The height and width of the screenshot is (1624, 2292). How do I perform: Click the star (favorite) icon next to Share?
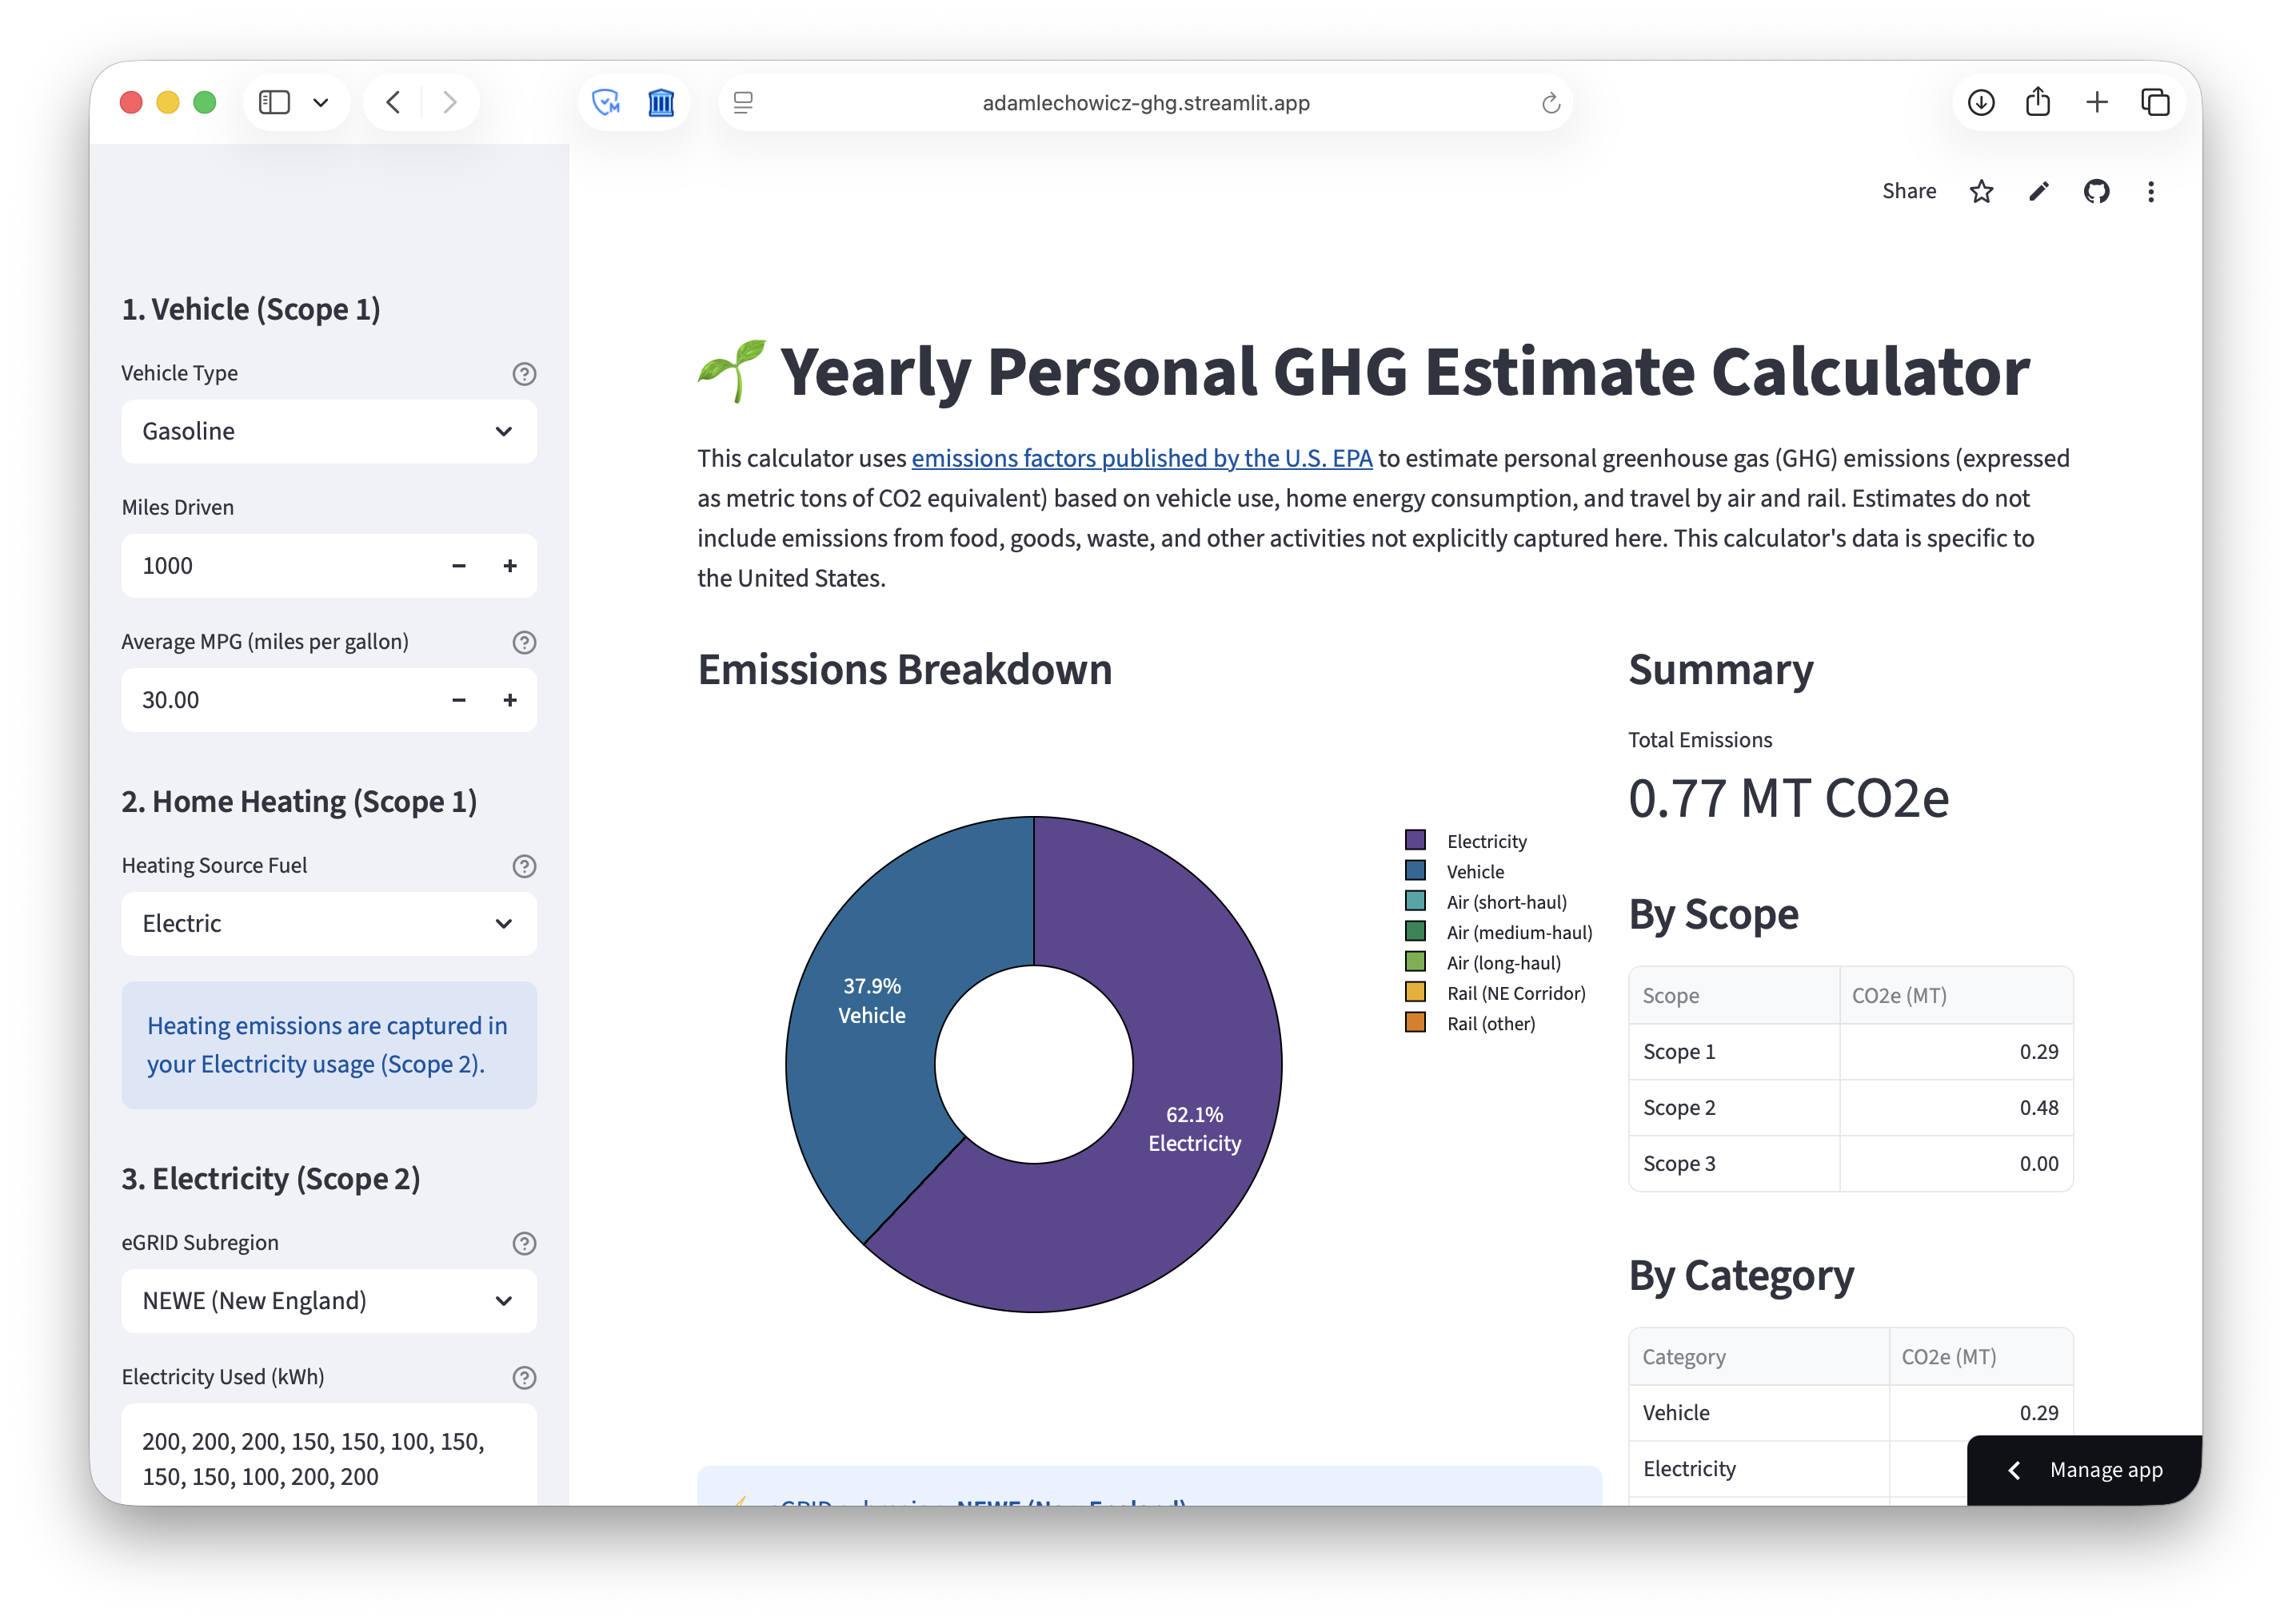pos(1981,191)
